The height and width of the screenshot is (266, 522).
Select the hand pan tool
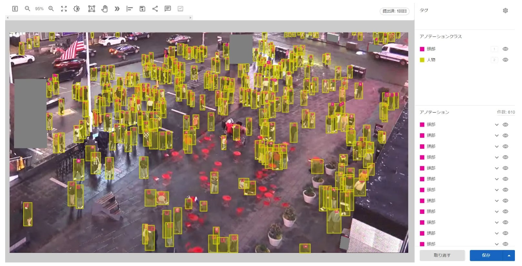104,9
